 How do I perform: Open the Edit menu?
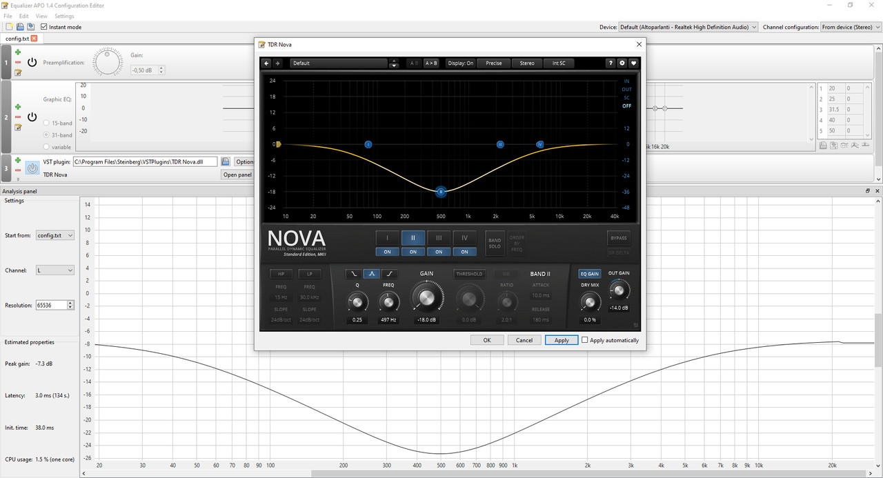24,16
